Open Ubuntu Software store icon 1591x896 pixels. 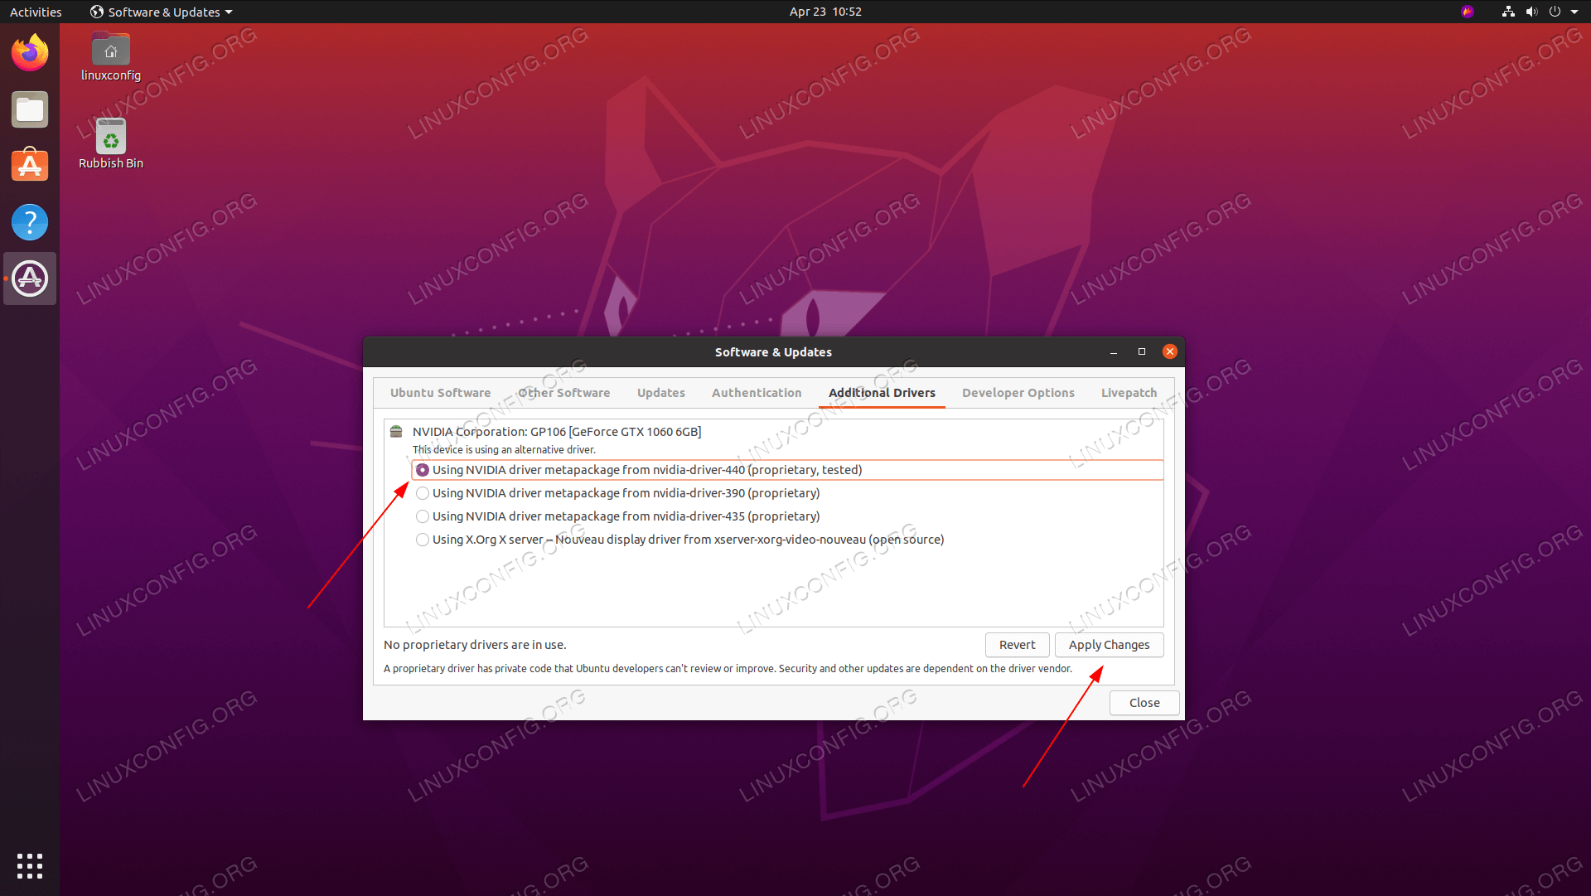[30, 166]
